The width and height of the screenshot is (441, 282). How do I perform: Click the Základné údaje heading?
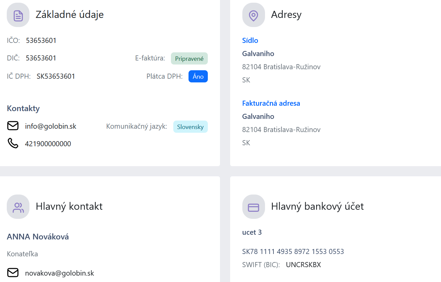[70, 15]
